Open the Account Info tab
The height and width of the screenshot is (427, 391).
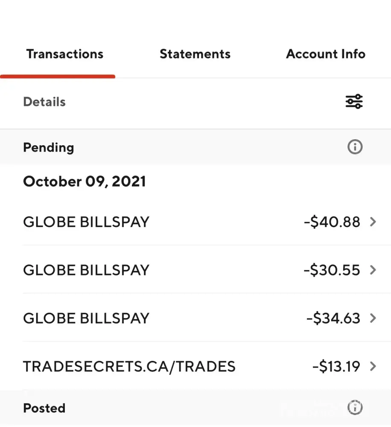tap(326, 54)
